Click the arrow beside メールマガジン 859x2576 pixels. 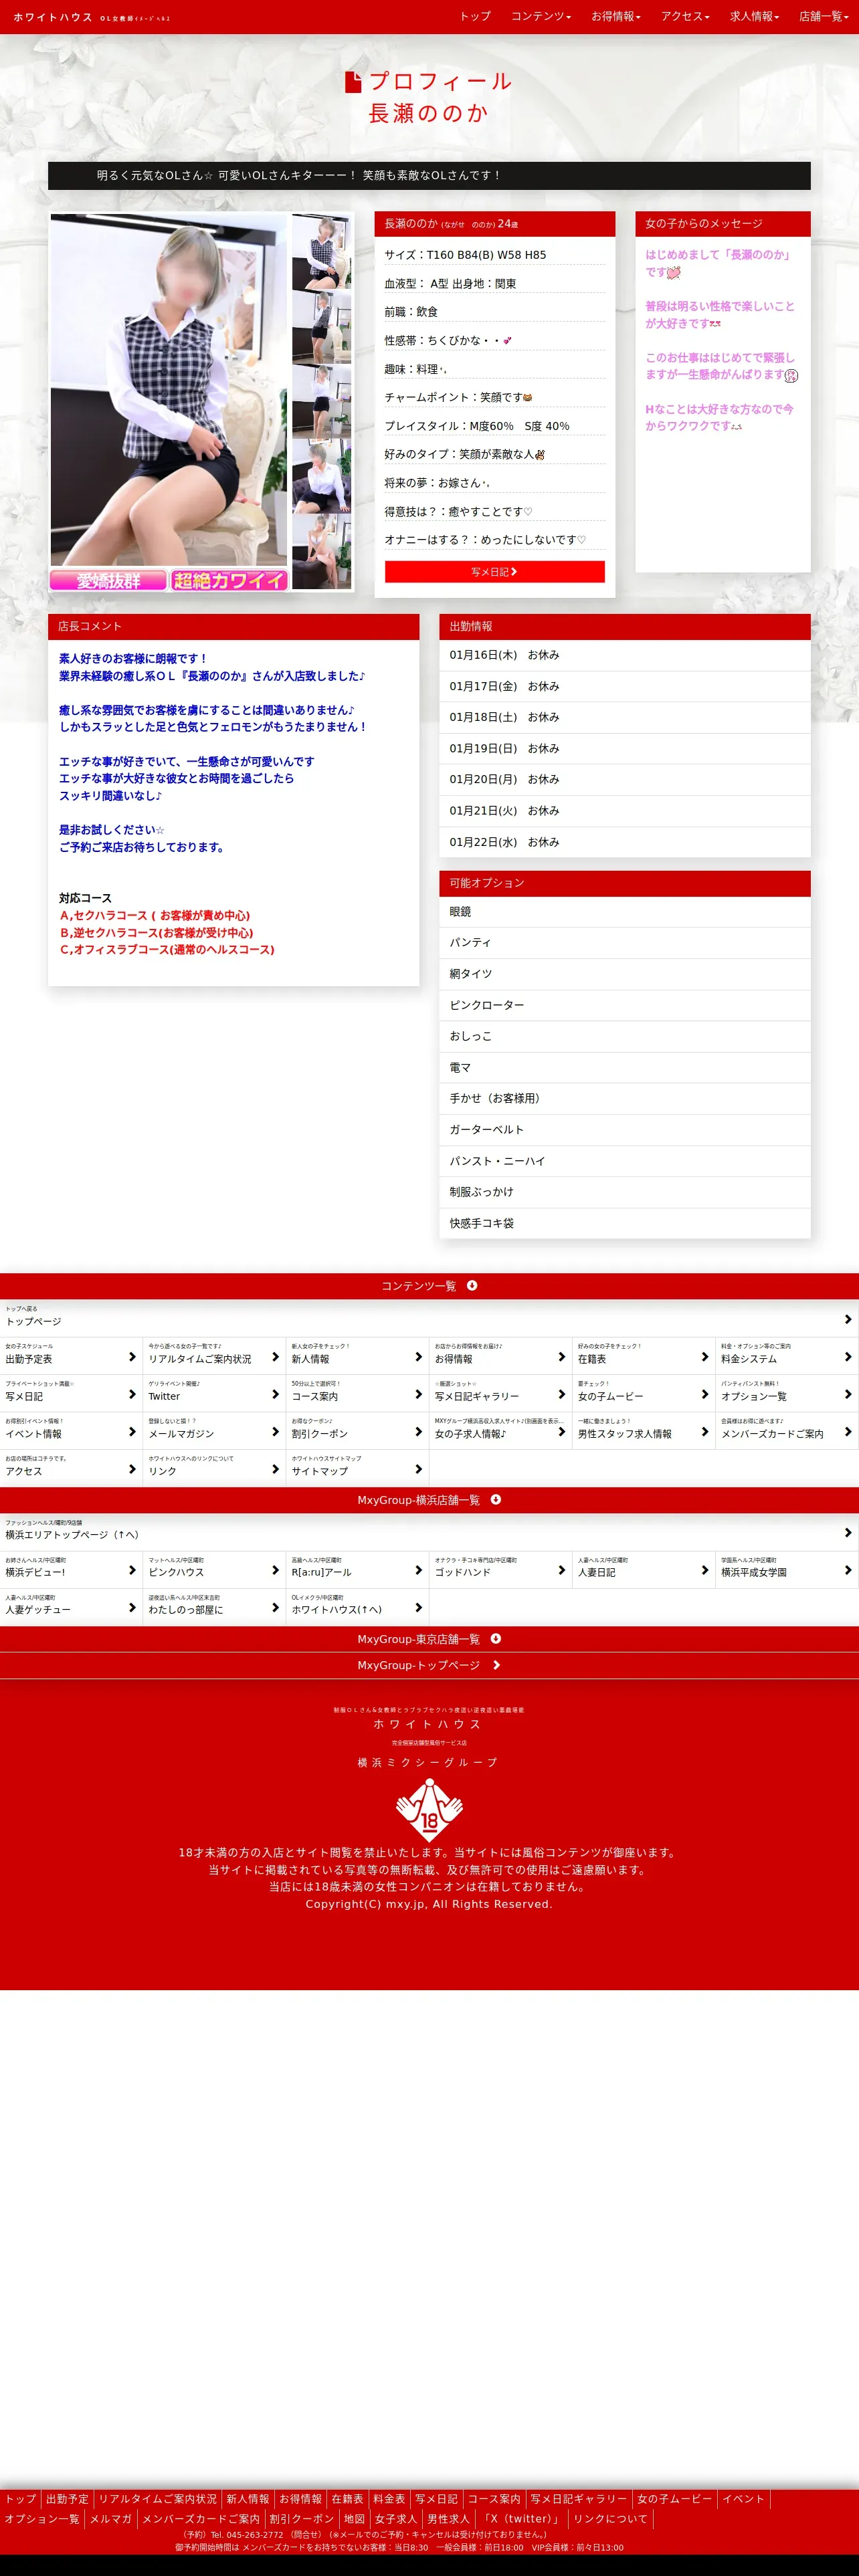(275, 1432)
